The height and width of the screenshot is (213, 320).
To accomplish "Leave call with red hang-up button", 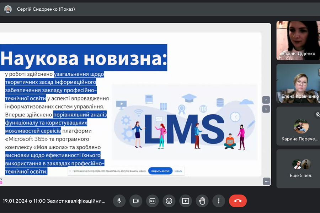I will pyautogui.click(x=238, y=201).
